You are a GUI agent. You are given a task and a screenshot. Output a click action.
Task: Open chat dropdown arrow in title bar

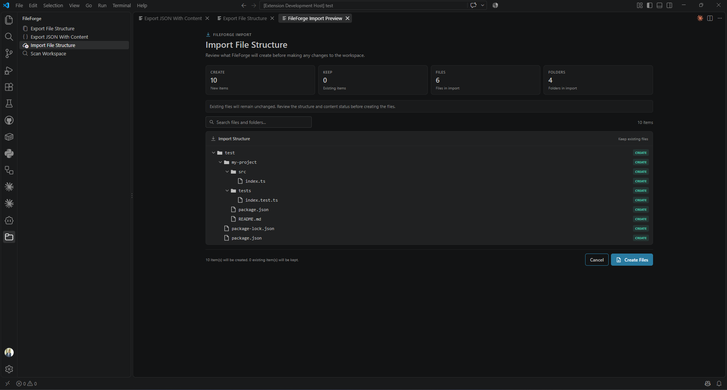tap(482, 5)
